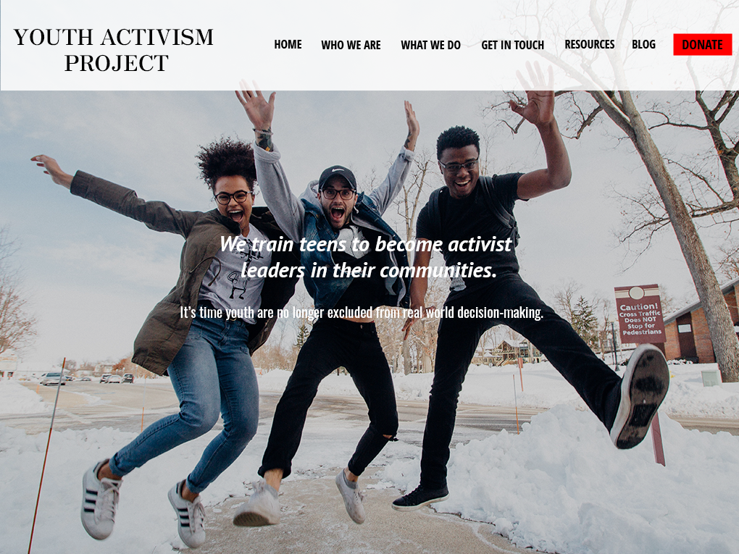
Task: Go to the Home page
Action: [x=288, y=45]
